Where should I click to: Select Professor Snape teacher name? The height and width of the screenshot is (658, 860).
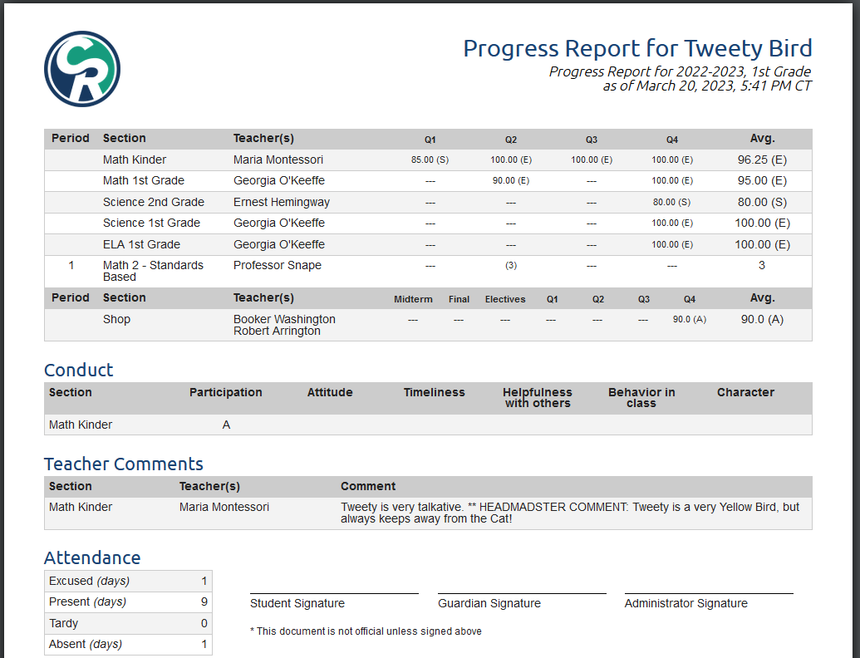point(277,266)
